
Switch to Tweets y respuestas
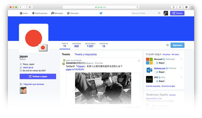coord(86,54)
